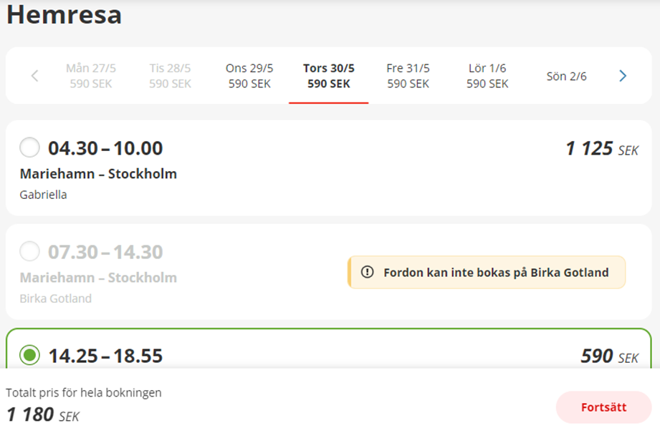
Task: Select the disabled 07.30–14.30 Birka Gotland radio
Action: point(29,252)
